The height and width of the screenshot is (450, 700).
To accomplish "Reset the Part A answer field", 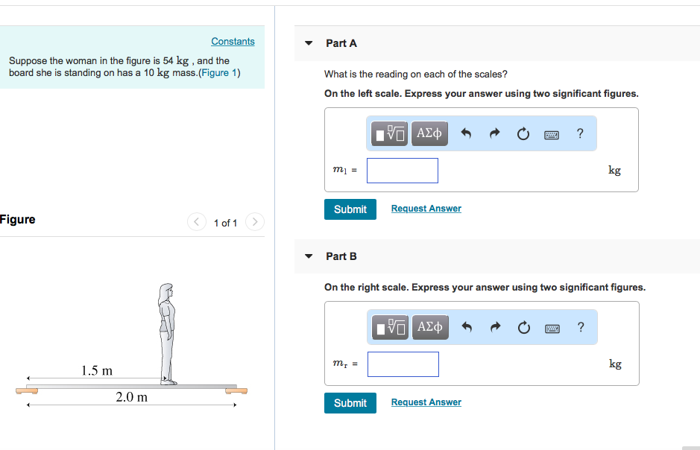I will point(523,133).
